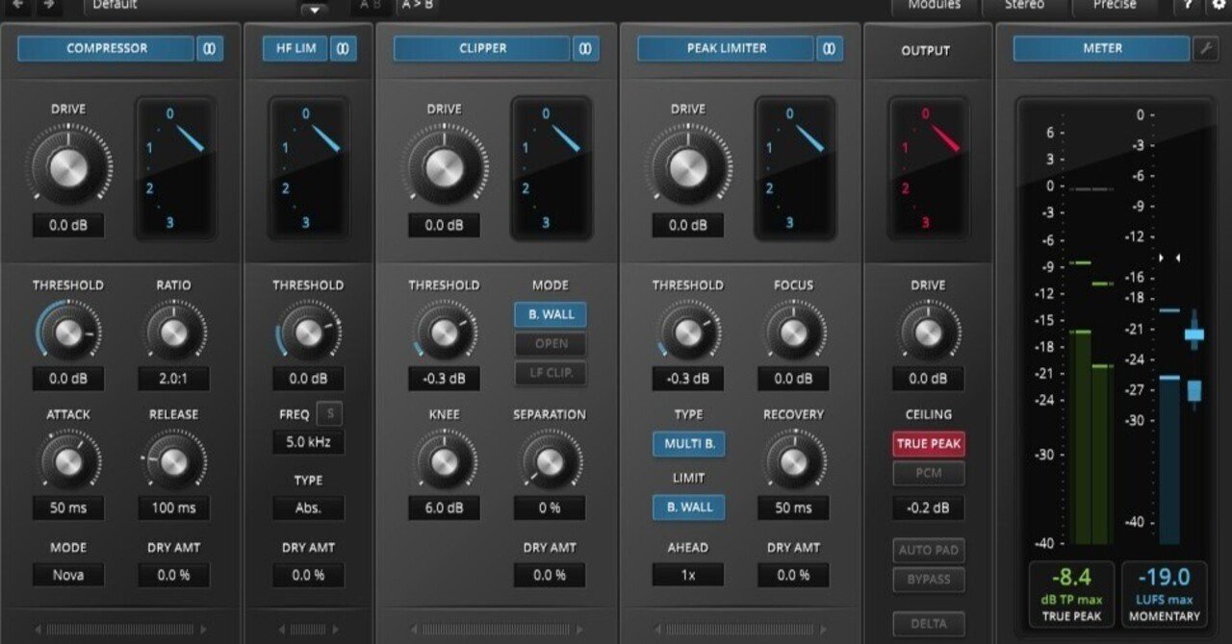
Task: Toggle the Compressor stereo link icon
Action: (211, 48)
